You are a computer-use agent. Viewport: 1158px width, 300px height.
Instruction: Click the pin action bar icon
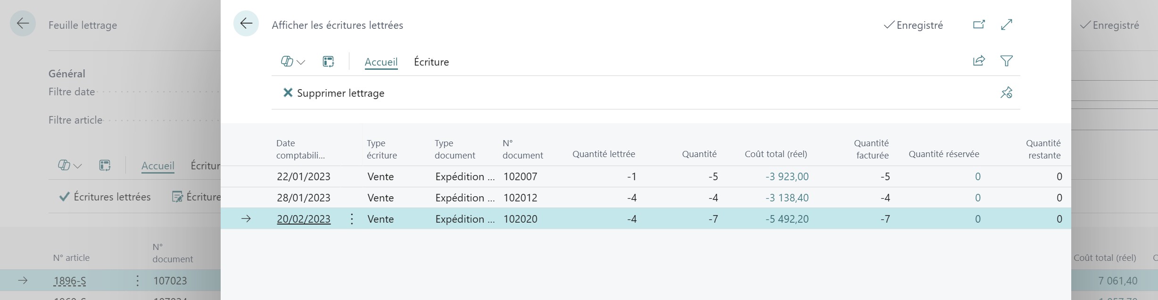pyautogui.click(x=1006, y=92)
